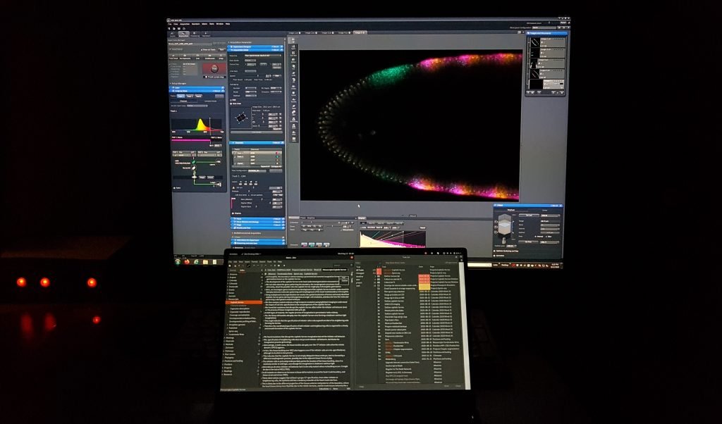Open the File menu in ZEN
Viewport: 722px width, 424px height.
click(x=169, y=24)
